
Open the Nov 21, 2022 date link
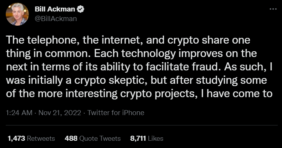coord(60,113)
